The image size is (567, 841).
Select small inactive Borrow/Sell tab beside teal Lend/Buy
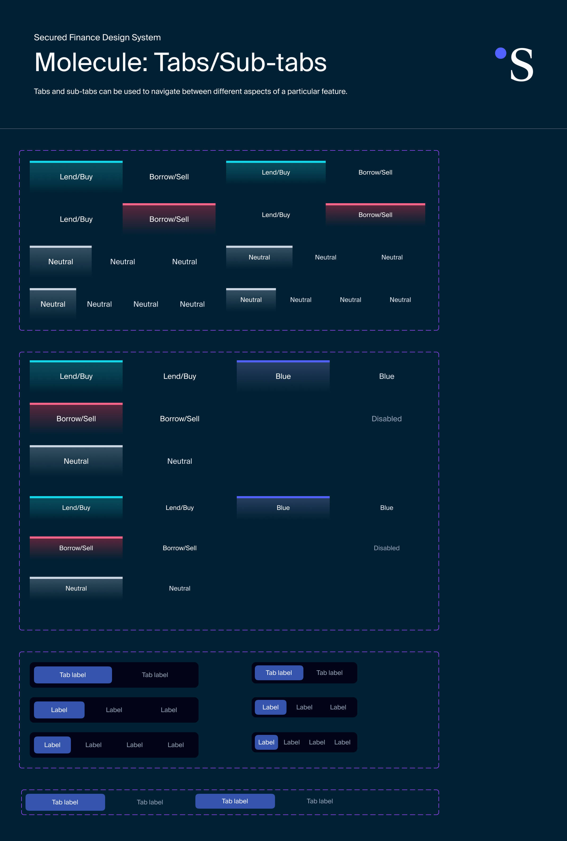coord(375,172)
